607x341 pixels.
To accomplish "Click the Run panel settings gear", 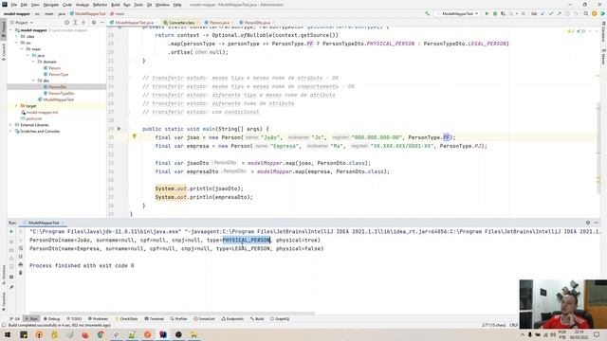I will pos(588,223).
